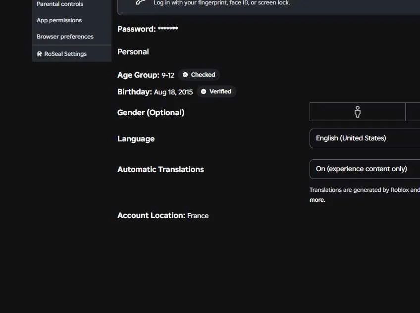Image resolution: width=420 pixels, height=313 pixels.
Task: Open Parental controls in the sidebar
Action: coord(60,4)
